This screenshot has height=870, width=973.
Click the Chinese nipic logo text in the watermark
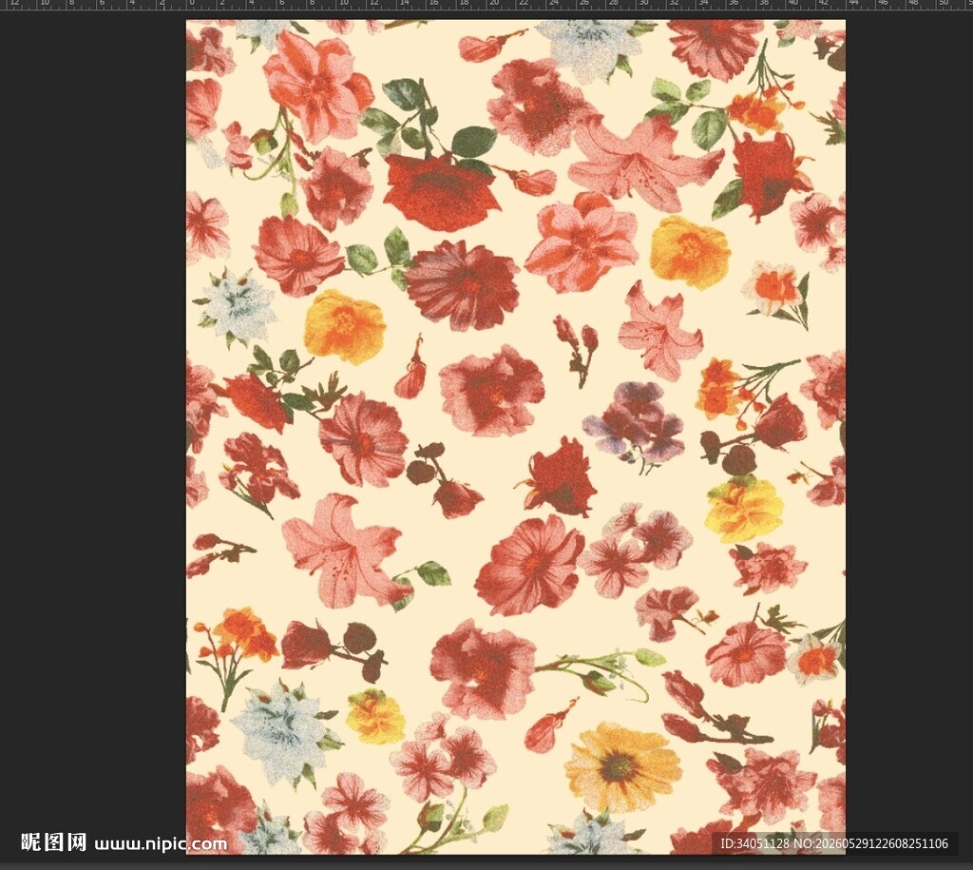click(53, 842)
